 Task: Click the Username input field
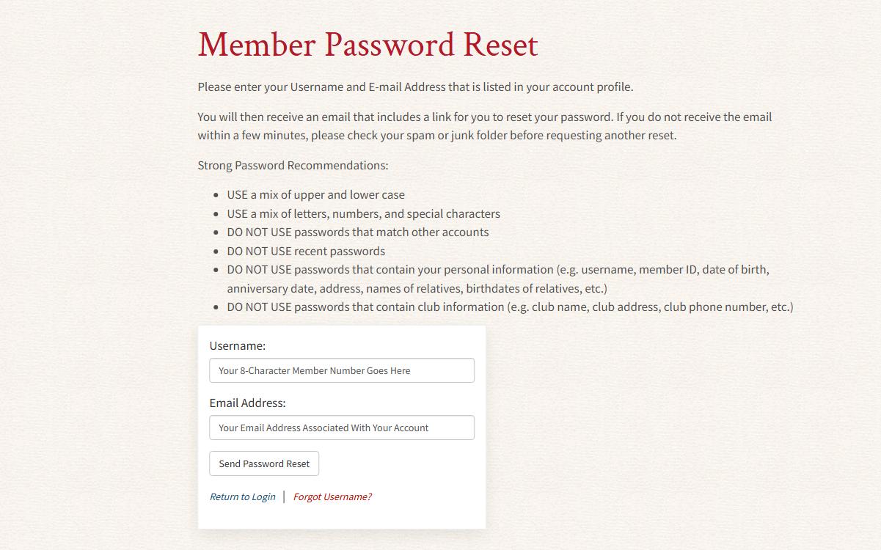342,370
